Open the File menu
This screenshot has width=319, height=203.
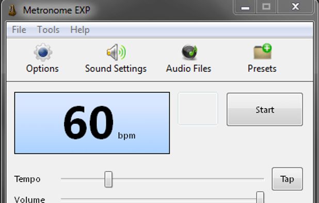(x=19, y=30)
